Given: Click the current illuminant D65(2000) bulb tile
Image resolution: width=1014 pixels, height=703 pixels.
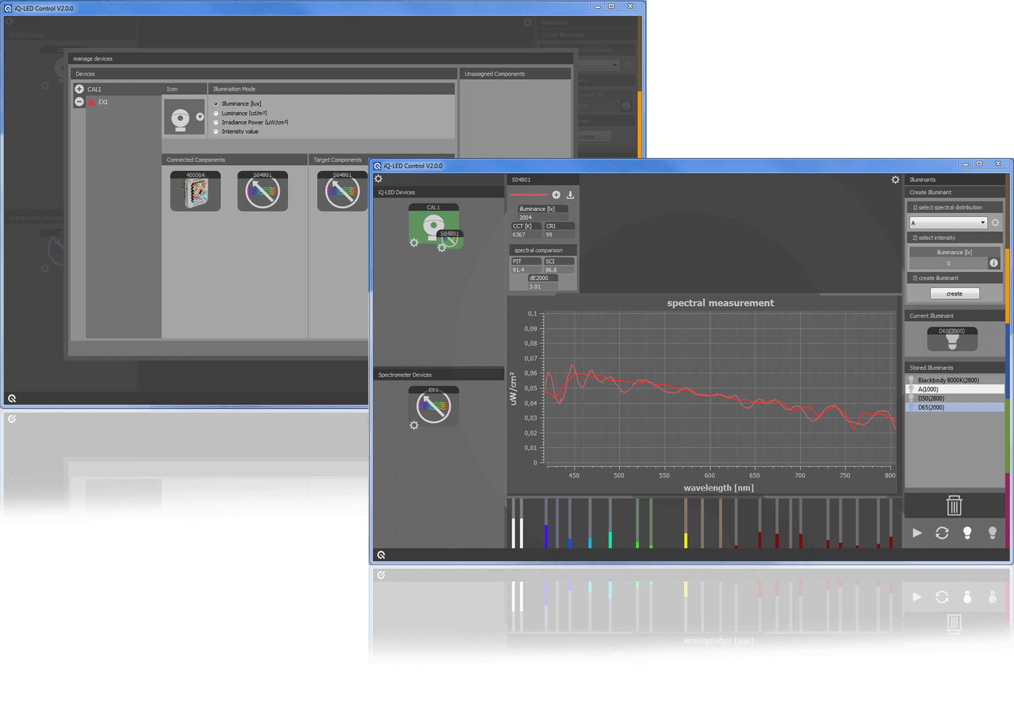Looking at the screenshot, I should (952, 339).
